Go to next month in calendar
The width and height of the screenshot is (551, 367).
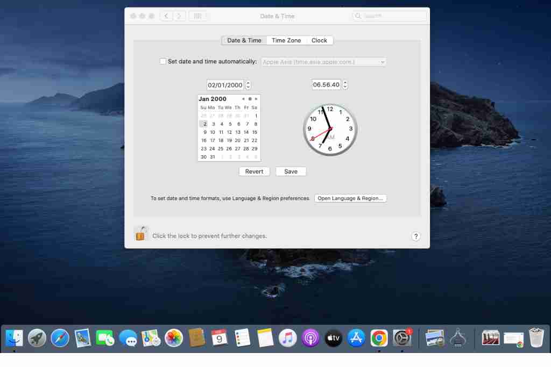pos(256,99)
